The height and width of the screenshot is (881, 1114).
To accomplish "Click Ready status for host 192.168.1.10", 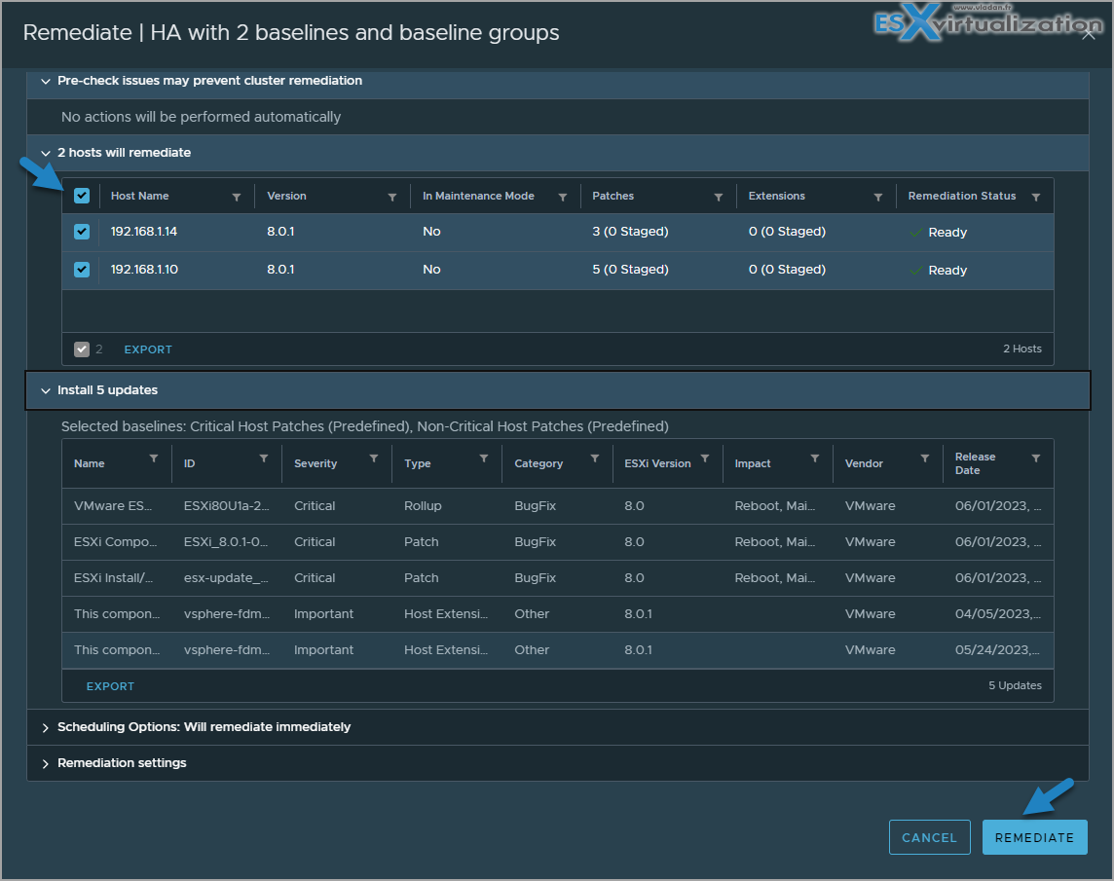I will [x=947, y=270].
